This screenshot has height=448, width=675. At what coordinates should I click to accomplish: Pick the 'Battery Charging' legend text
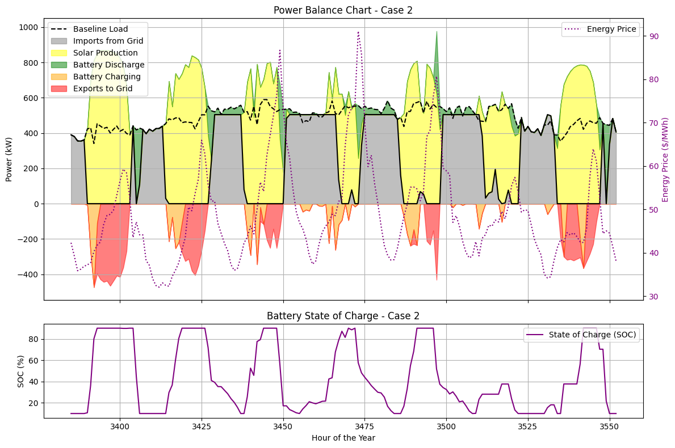pyautogui.click(x=107, y=77)
